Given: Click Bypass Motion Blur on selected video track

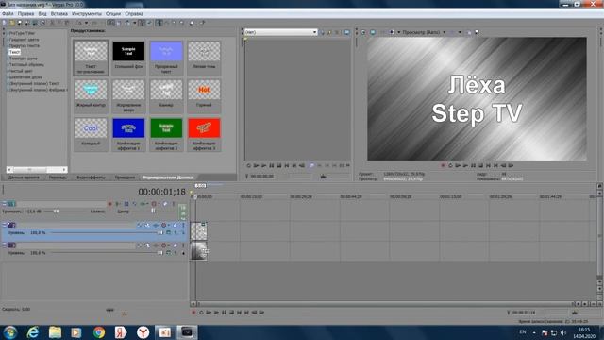Looking at the screenshot, I should click(x=140, y=225).
